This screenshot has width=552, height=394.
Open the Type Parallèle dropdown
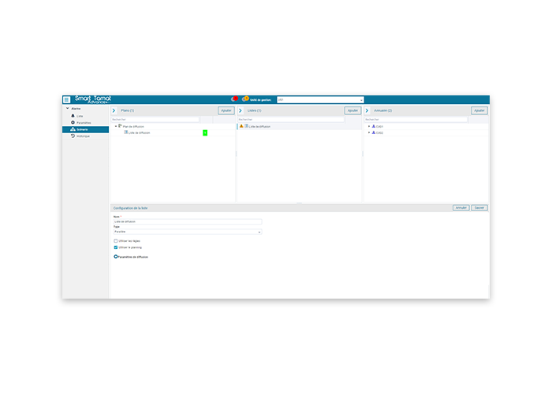(188, 232)
